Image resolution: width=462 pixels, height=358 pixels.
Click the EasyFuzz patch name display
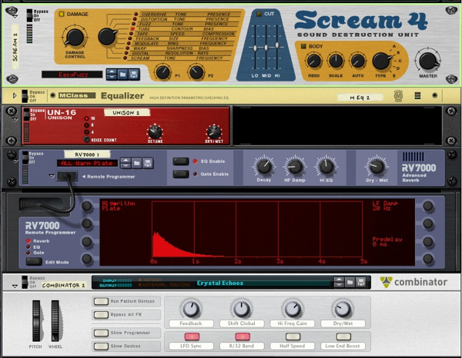coord(72,75)
